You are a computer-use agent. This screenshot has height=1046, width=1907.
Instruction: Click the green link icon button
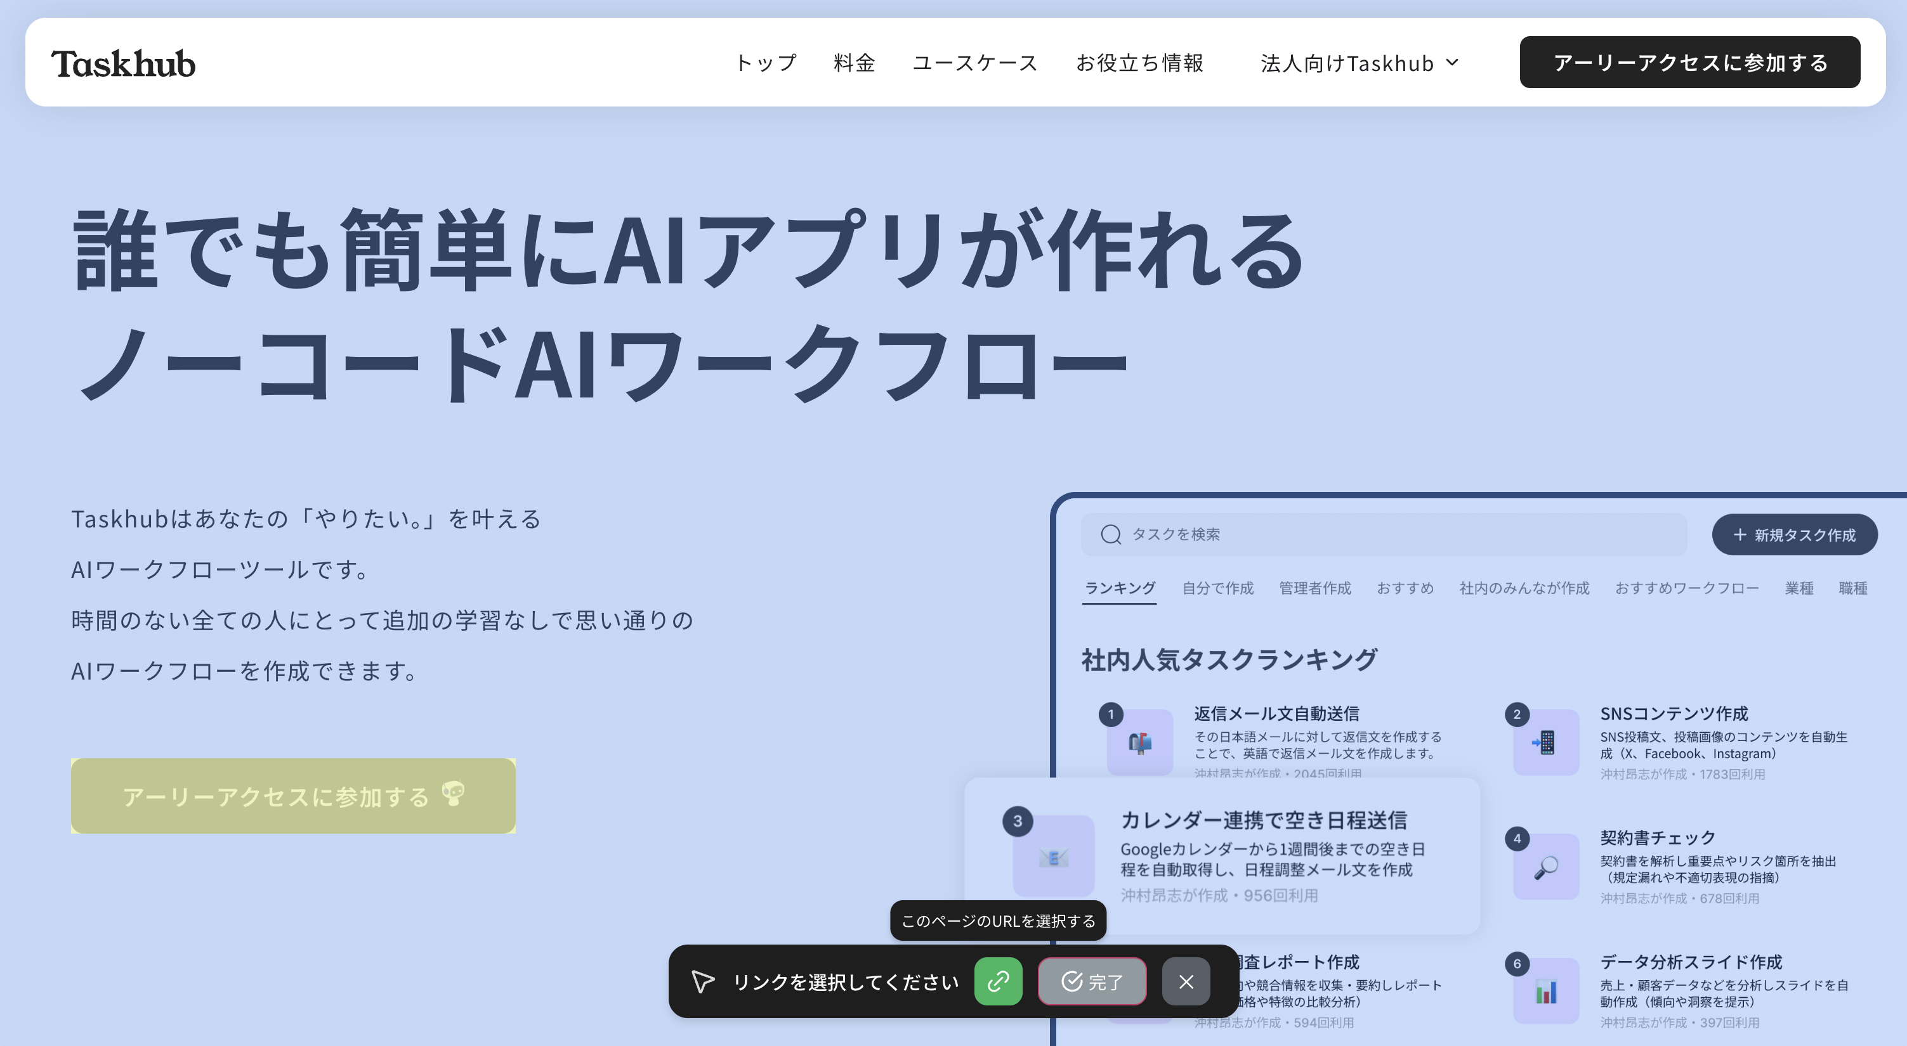point(998,981)
